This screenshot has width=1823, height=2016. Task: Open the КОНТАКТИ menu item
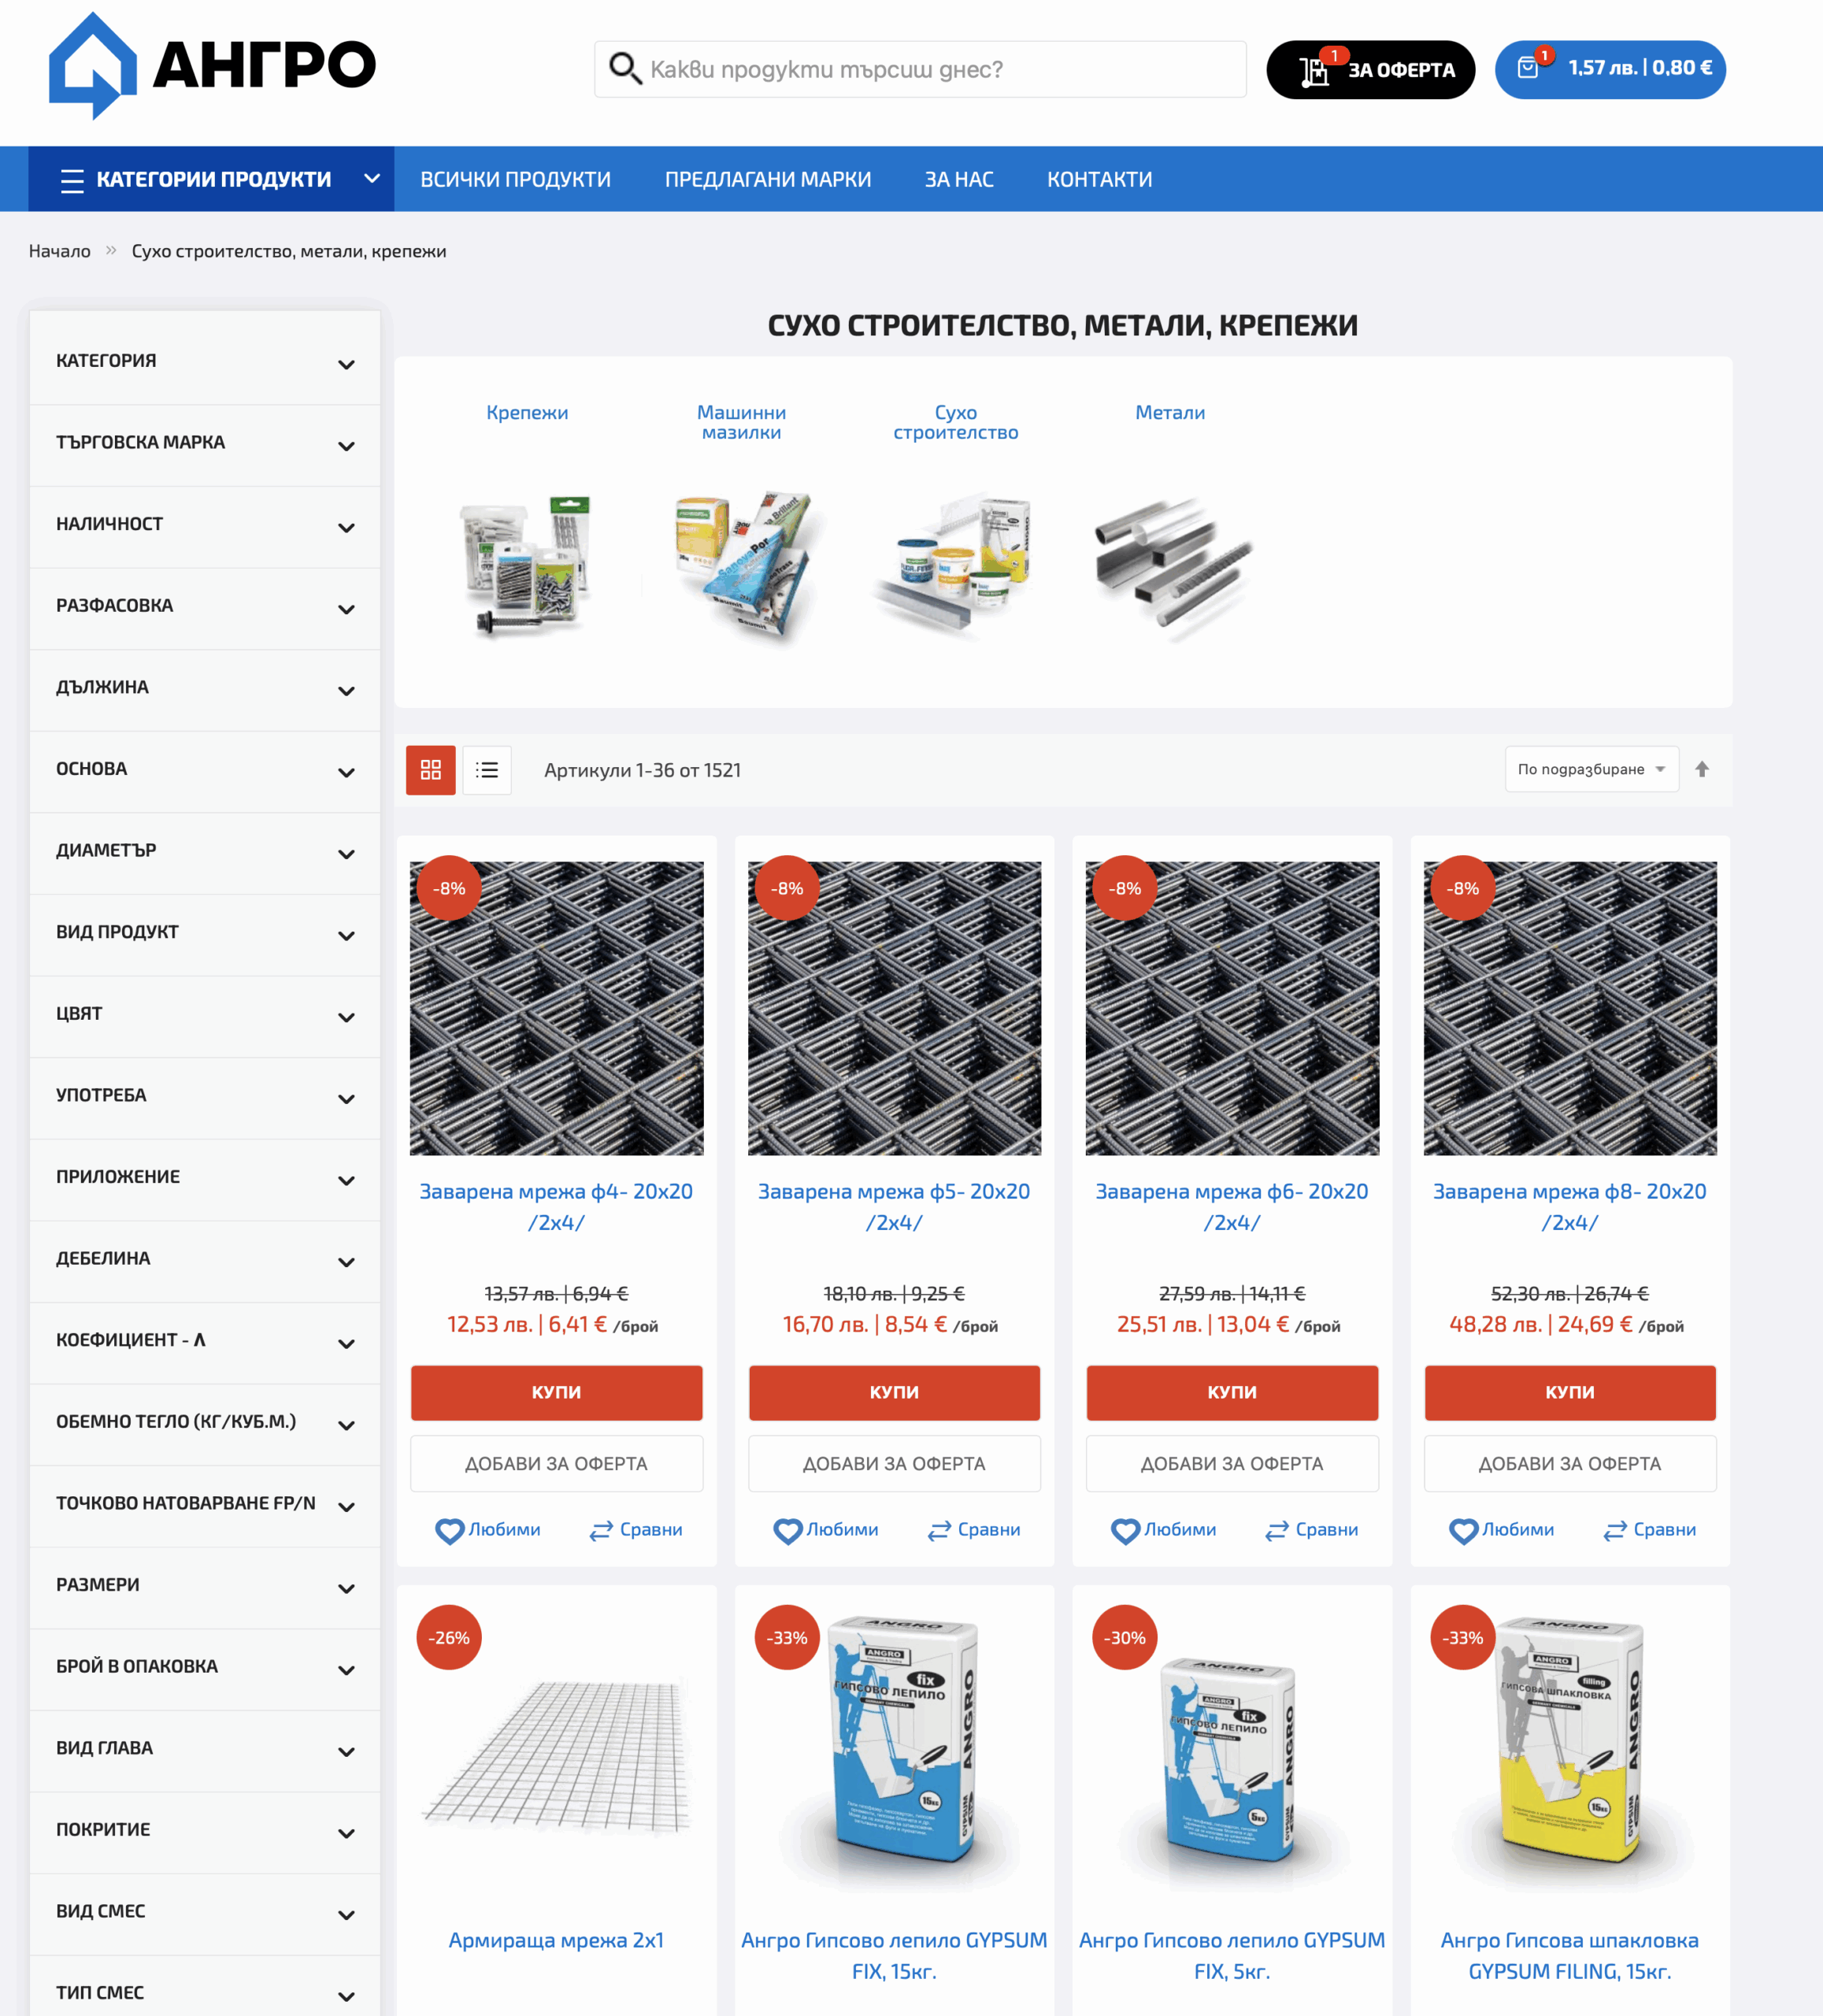pyautogui.click(x=1099, y=179)
